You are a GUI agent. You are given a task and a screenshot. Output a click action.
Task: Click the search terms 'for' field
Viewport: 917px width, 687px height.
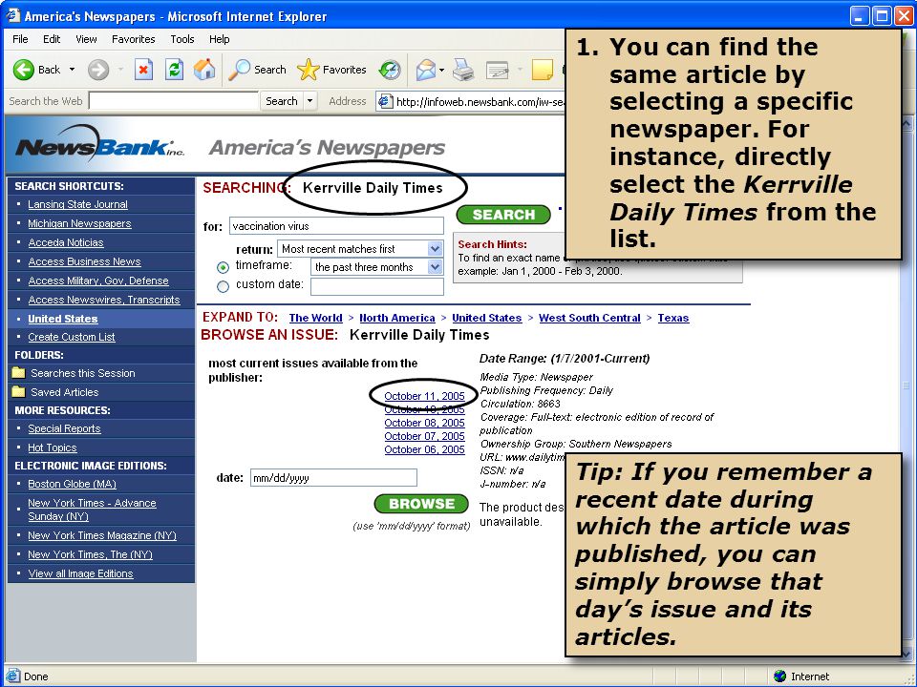(336, 226)
